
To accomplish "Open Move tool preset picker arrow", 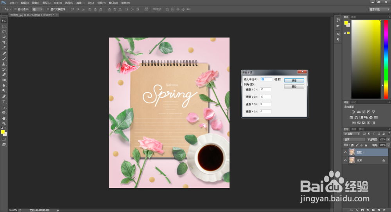I will click(x=11, y=9).
